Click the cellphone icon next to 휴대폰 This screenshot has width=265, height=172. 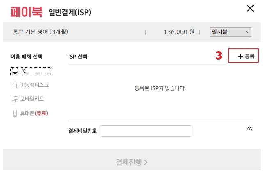pos(15,113)
